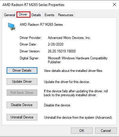Viewport: 119px width, 137px height.
Task: Open the Resources tab
Action: point(65,15)
